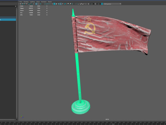Toggle the Field Chart display
This screenshot has height=125, width=166.
(x=45, y=4)
